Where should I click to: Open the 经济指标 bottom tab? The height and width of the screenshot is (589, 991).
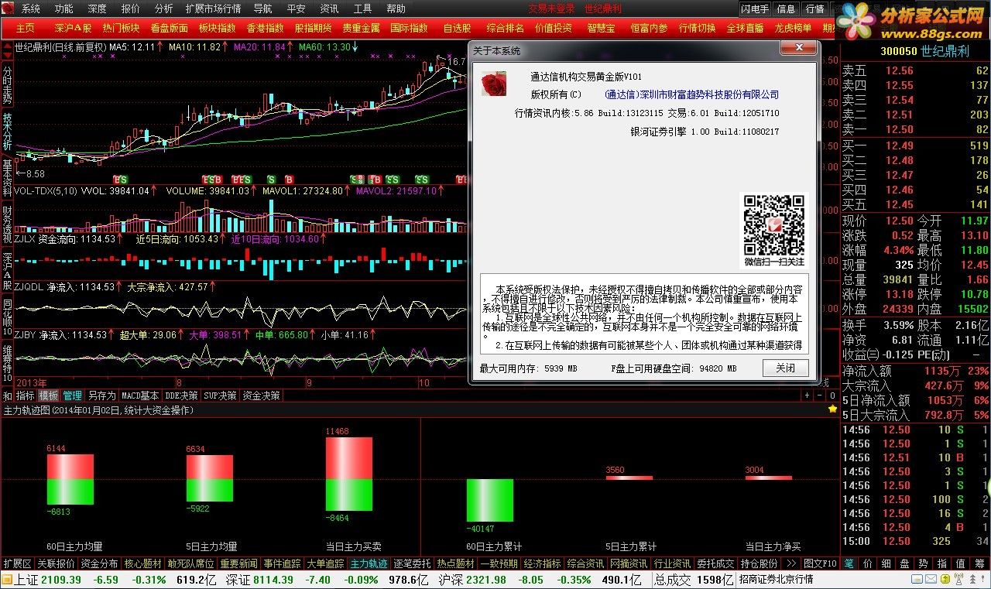(x=542, y=563)
